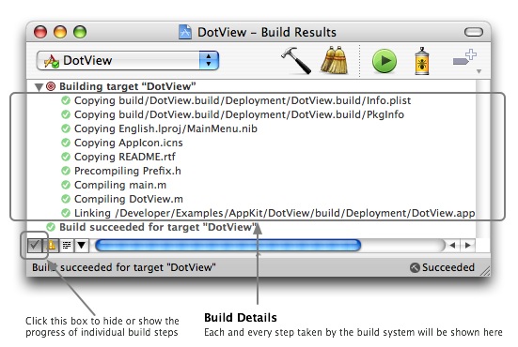Click green check icon beside Precompiling Prefix.h

click(x=66, y=171)
